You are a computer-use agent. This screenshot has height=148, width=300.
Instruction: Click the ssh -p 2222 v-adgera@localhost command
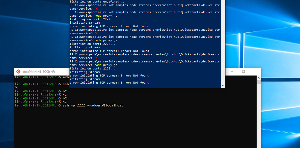94,105
